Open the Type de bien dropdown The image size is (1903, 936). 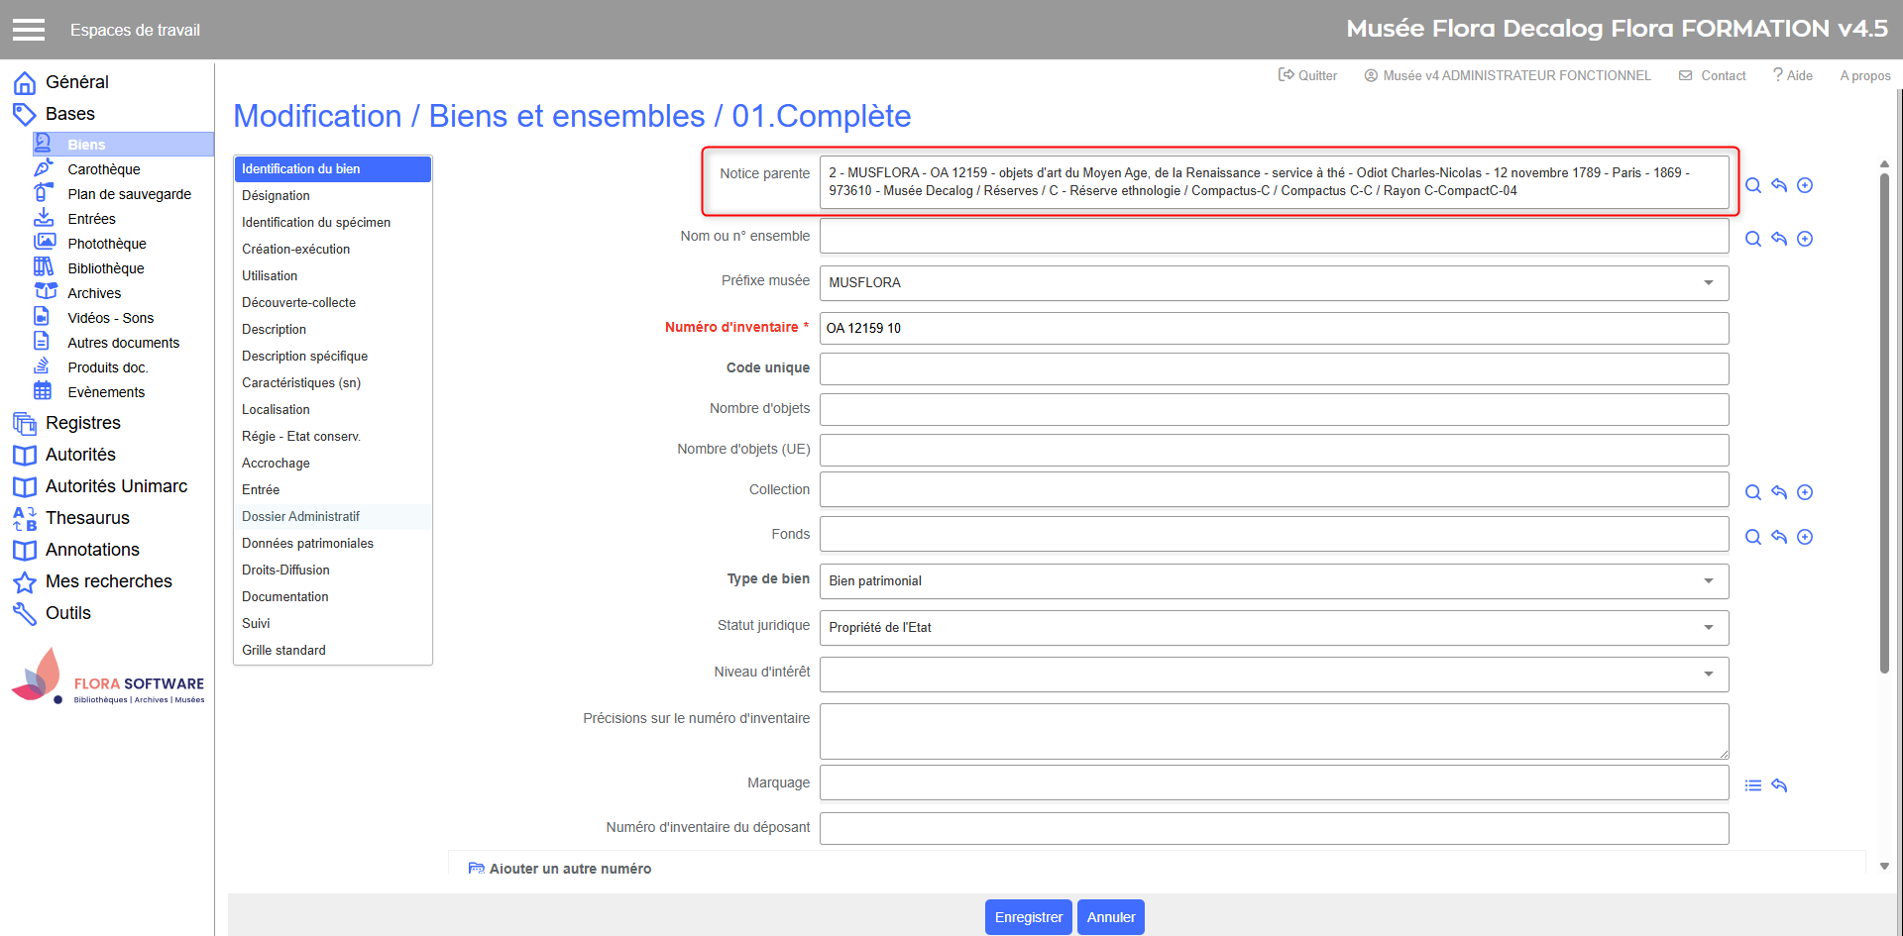[x=1708, y=581]
